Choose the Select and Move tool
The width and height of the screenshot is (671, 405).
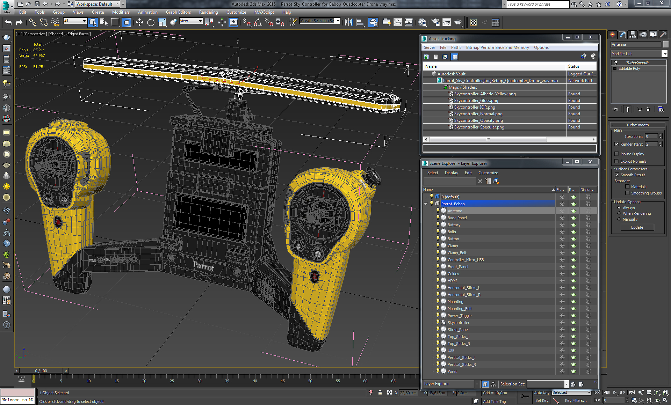point(139,22)
